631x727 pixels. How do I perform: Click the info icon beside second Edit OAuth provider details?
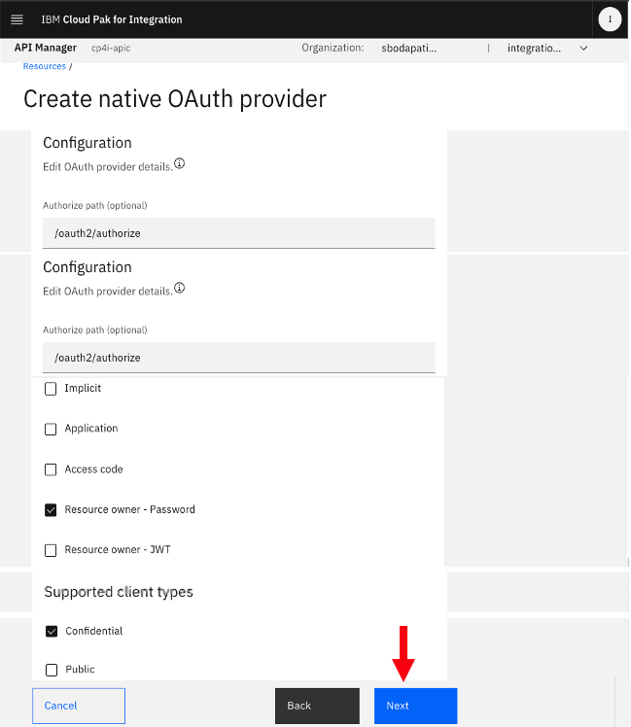pyautogui.click(x=180, y=288)
